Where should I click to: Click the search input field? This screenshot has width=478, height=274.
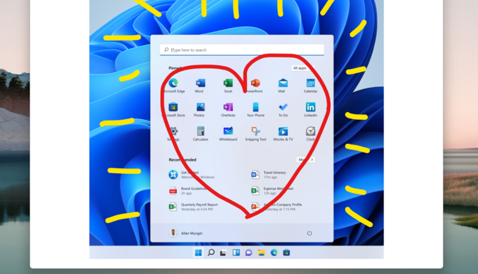click(241, 50)
